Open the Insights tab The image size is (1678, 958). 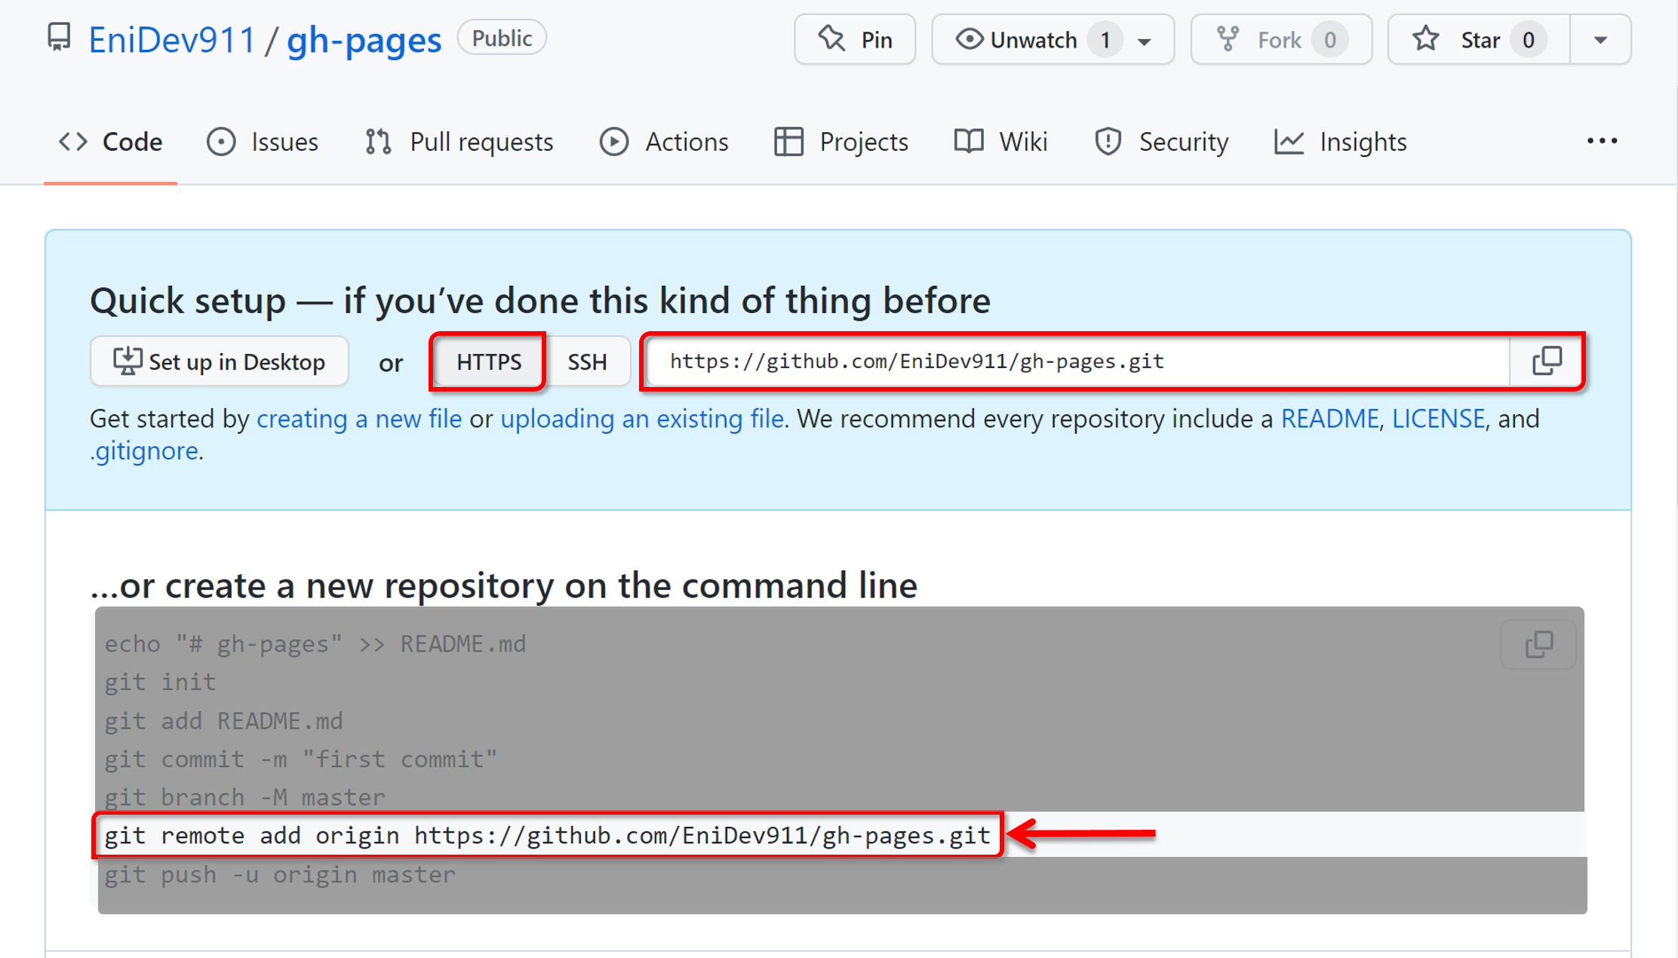[1341, 142]
